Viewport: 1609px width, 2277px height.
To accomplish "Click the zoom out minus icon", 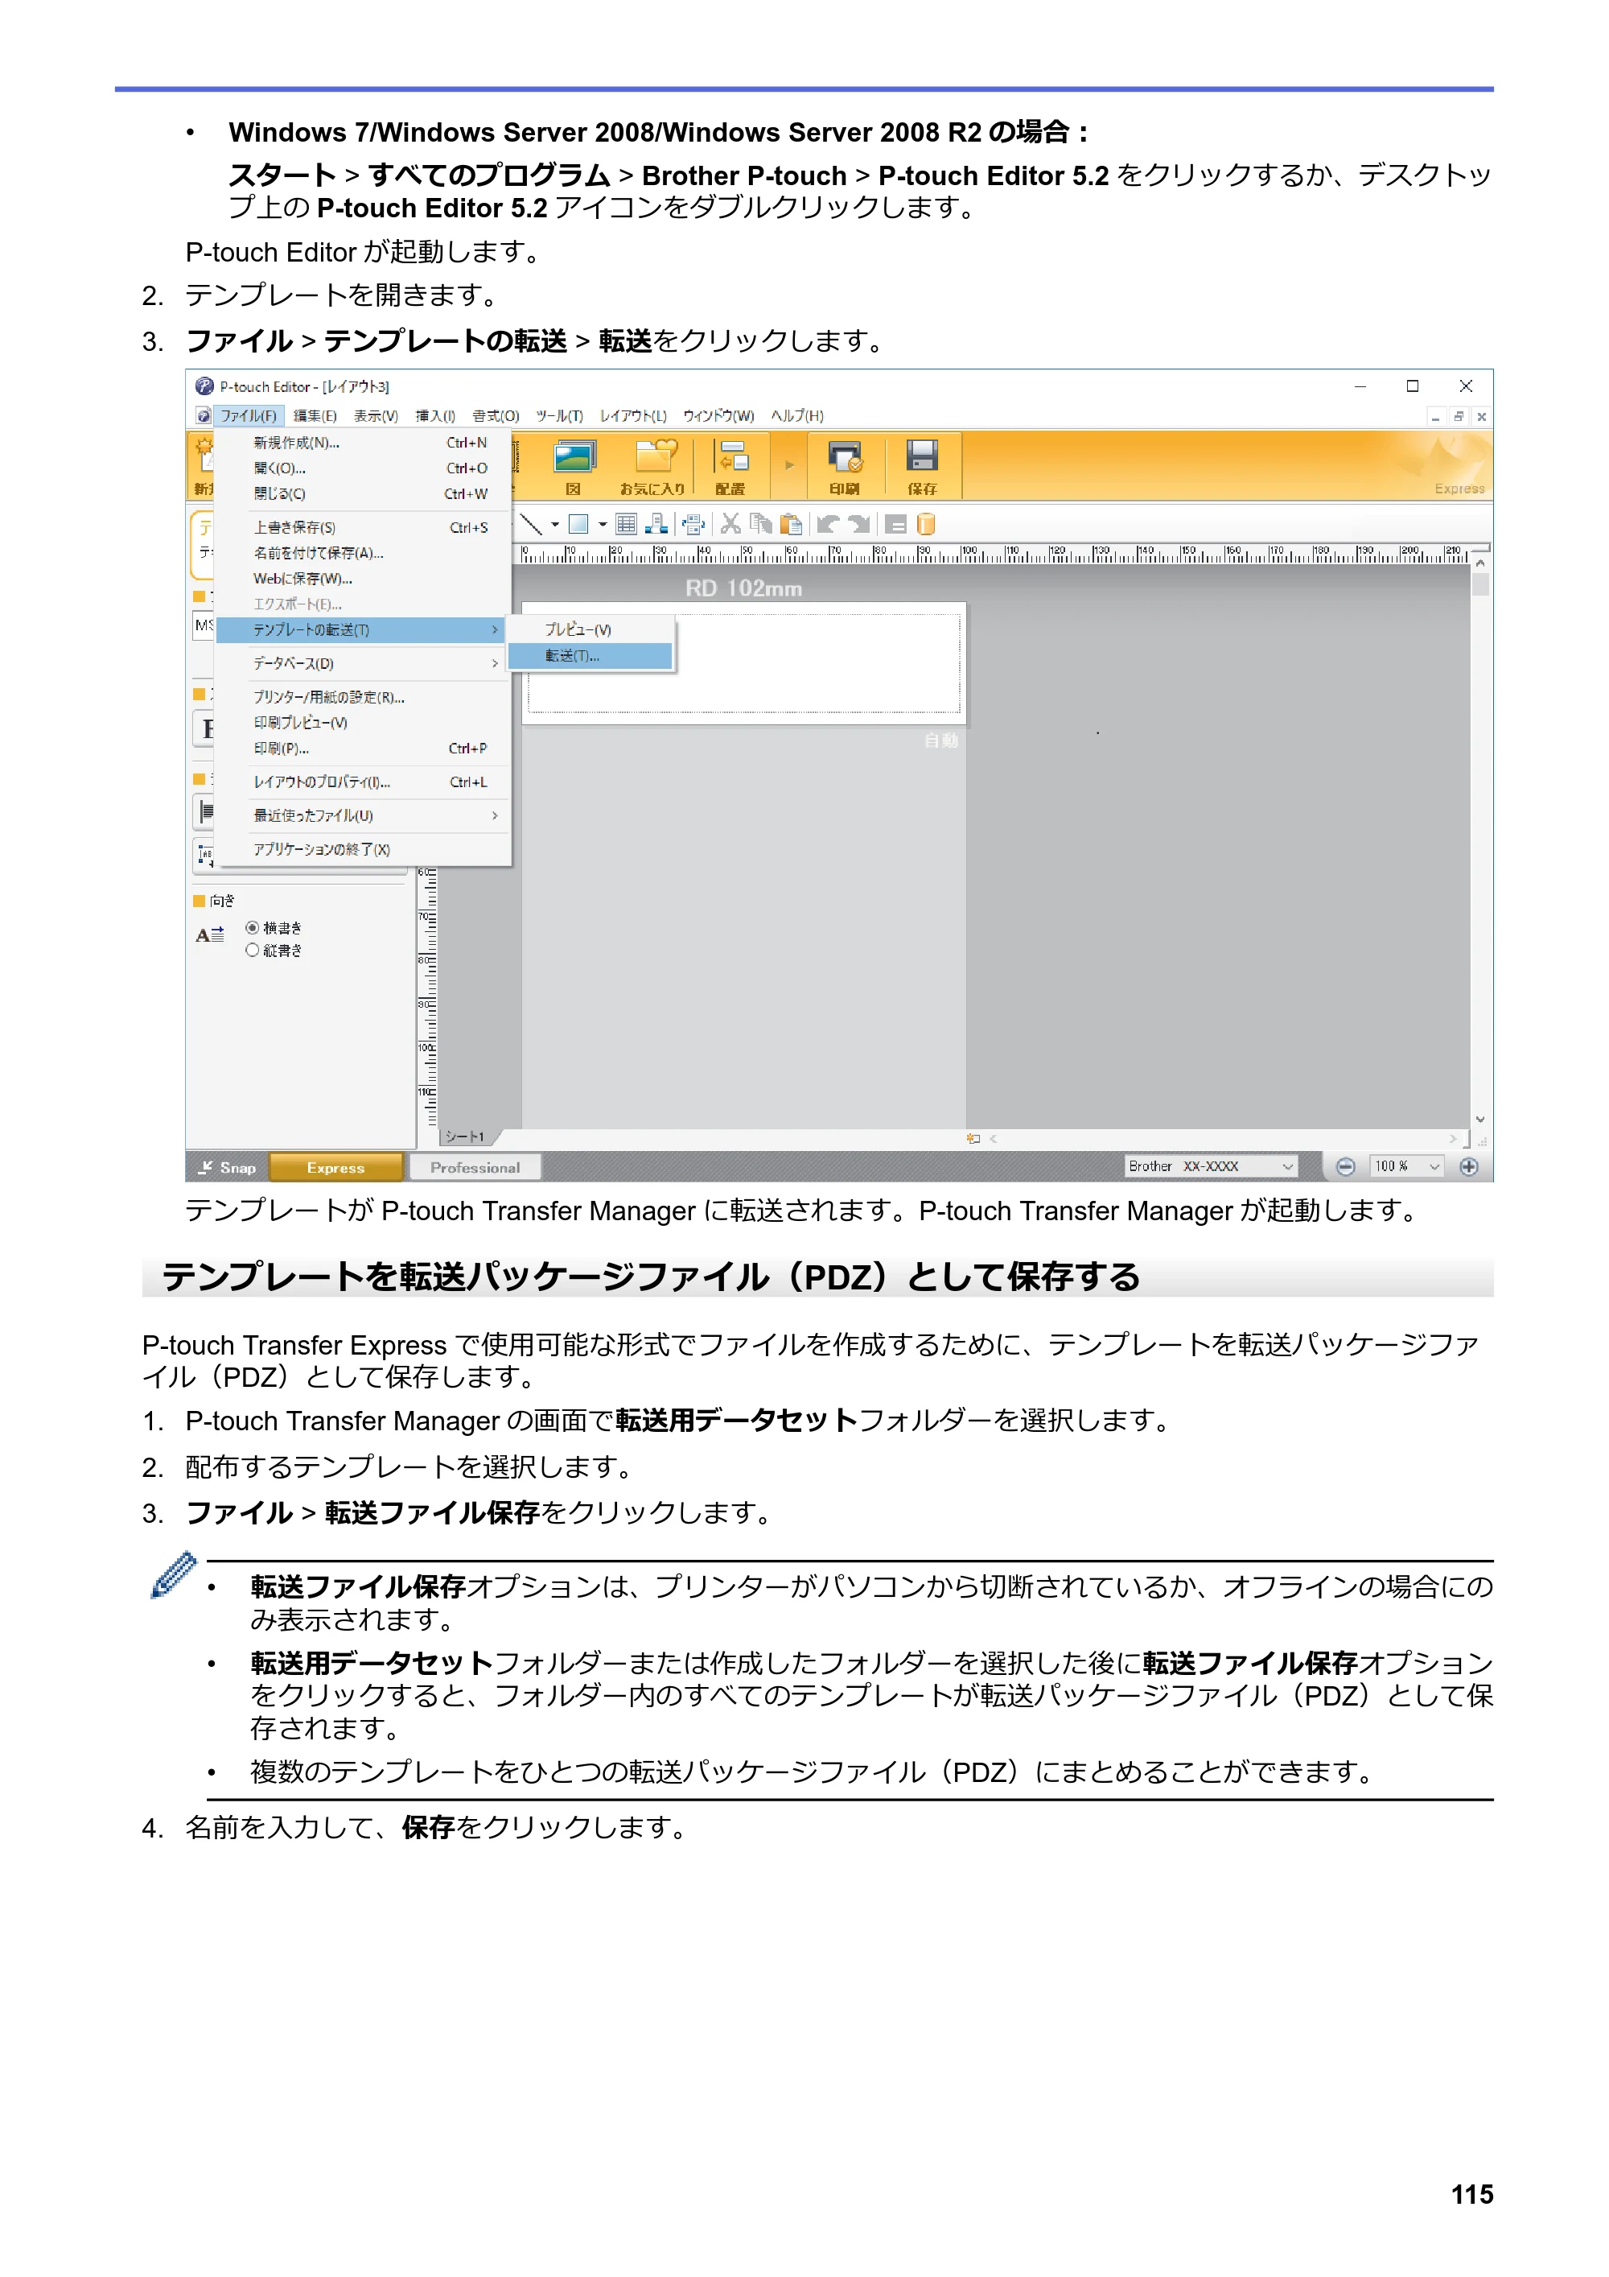I will pyautogui.click(x=1345, y=1167).
